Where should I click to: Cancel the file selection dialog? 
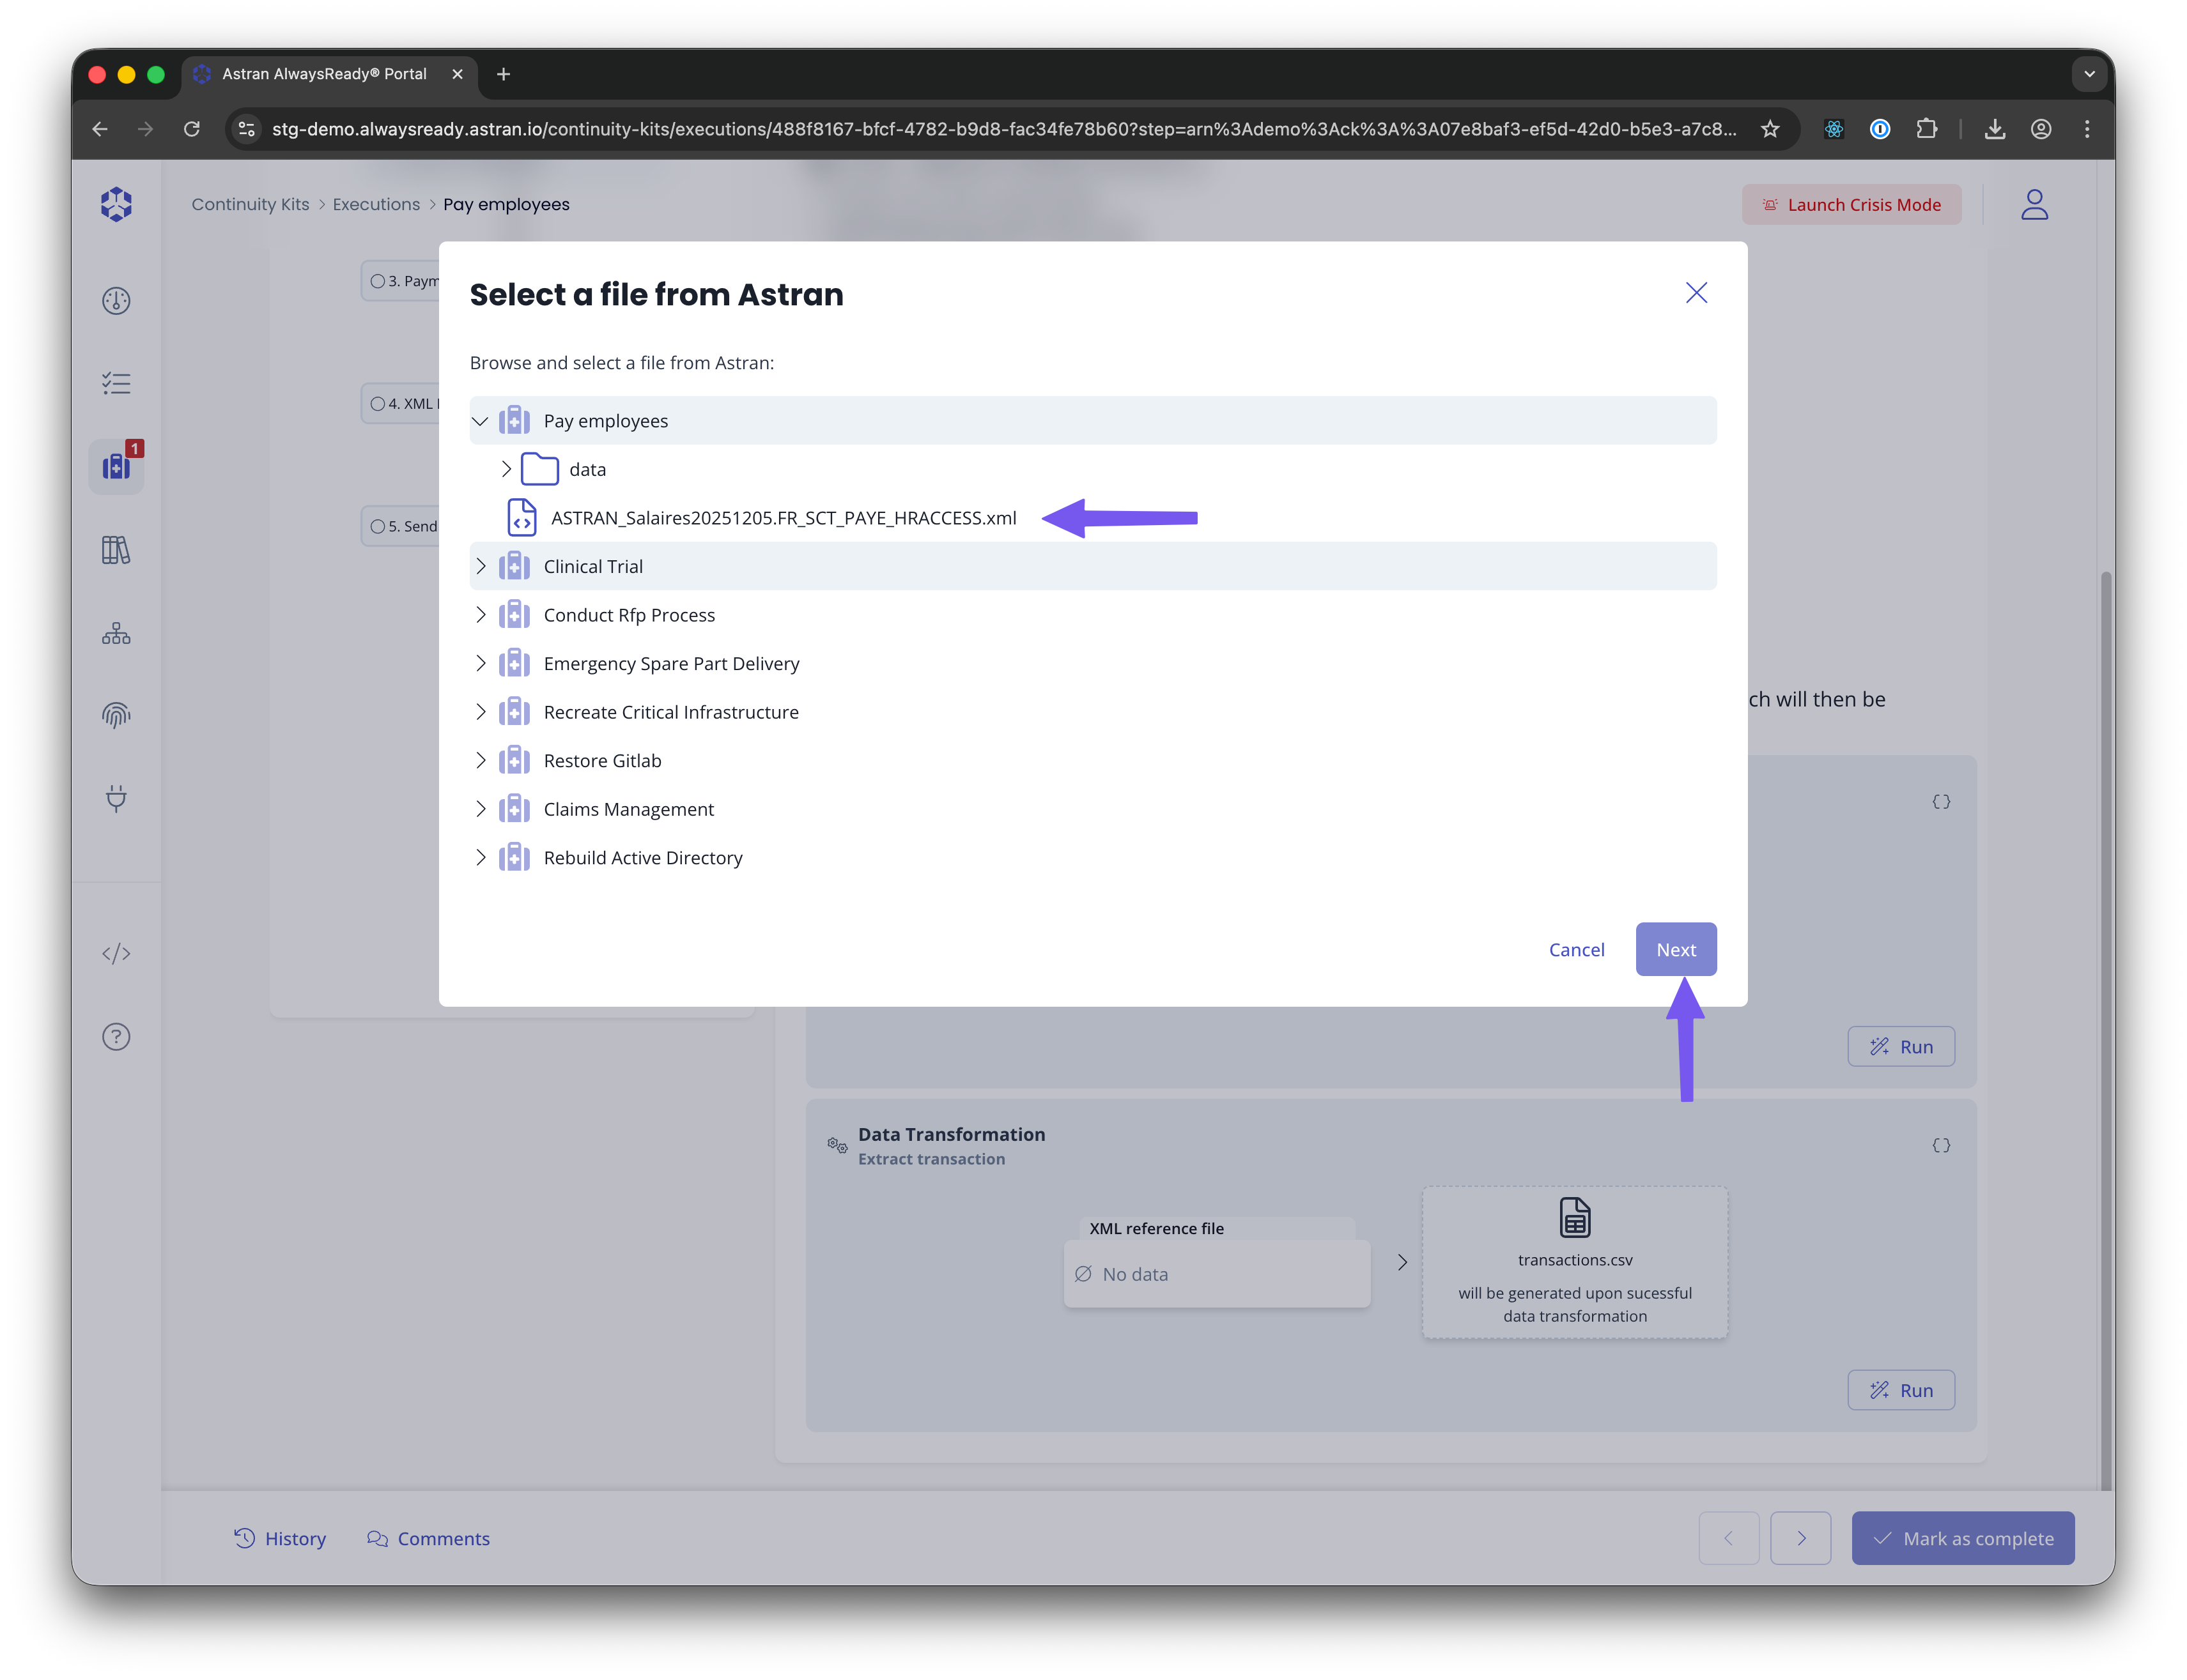point(1576,949)
